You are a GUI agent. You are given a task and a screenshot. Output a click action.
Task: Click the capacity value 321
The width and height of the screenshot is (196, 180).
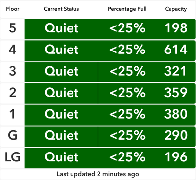click(x=175, y=71)
